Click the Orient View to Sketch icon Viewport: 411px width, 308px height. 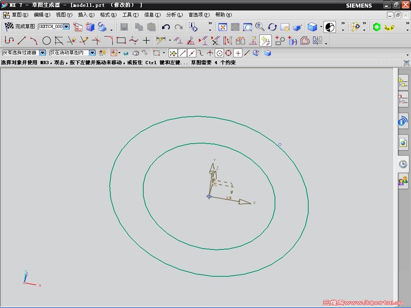[77, 27]
